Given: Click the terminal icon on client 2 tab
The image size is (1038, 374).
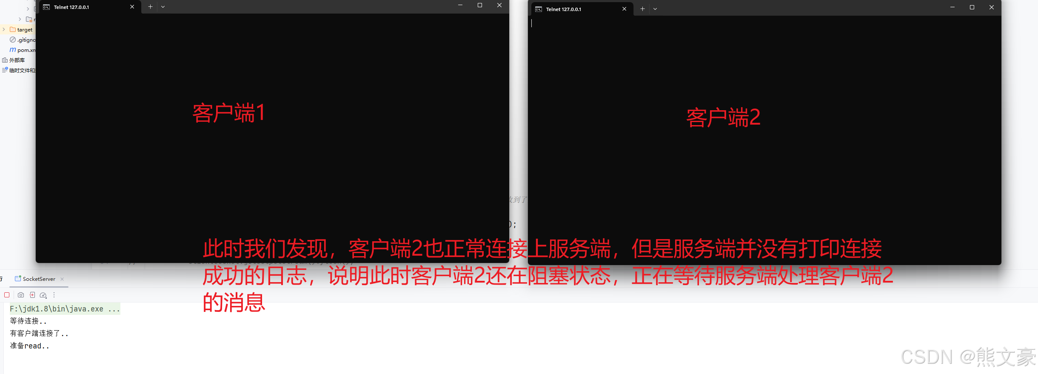Looking at the screenshot, I should [539, 9].
